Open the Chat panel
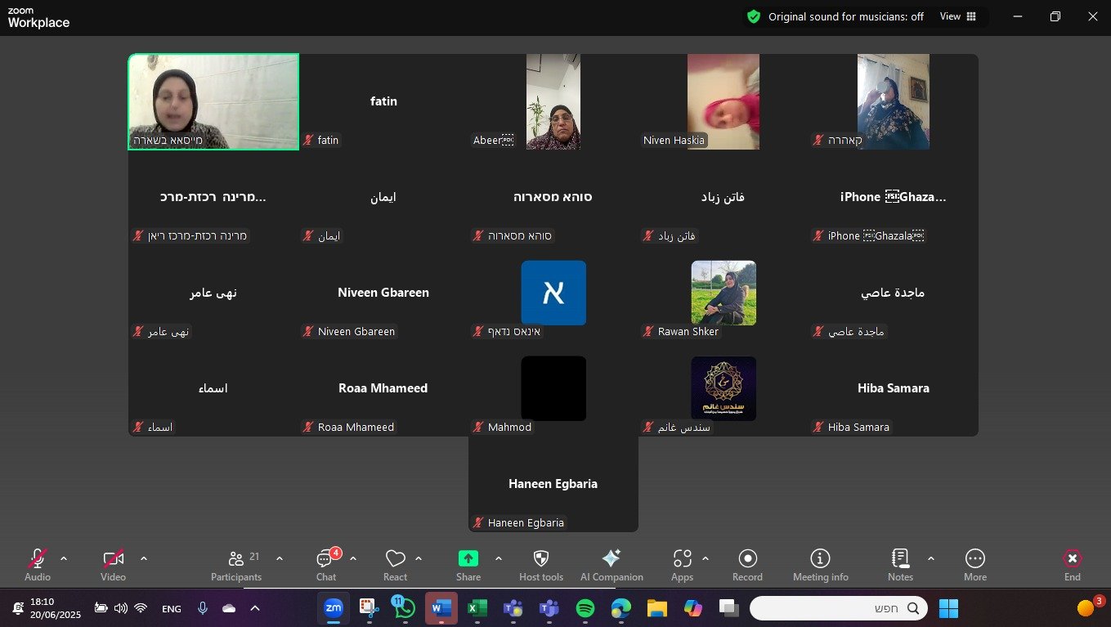The height and width of the screenshot is (627, 1111). [326, 564]
